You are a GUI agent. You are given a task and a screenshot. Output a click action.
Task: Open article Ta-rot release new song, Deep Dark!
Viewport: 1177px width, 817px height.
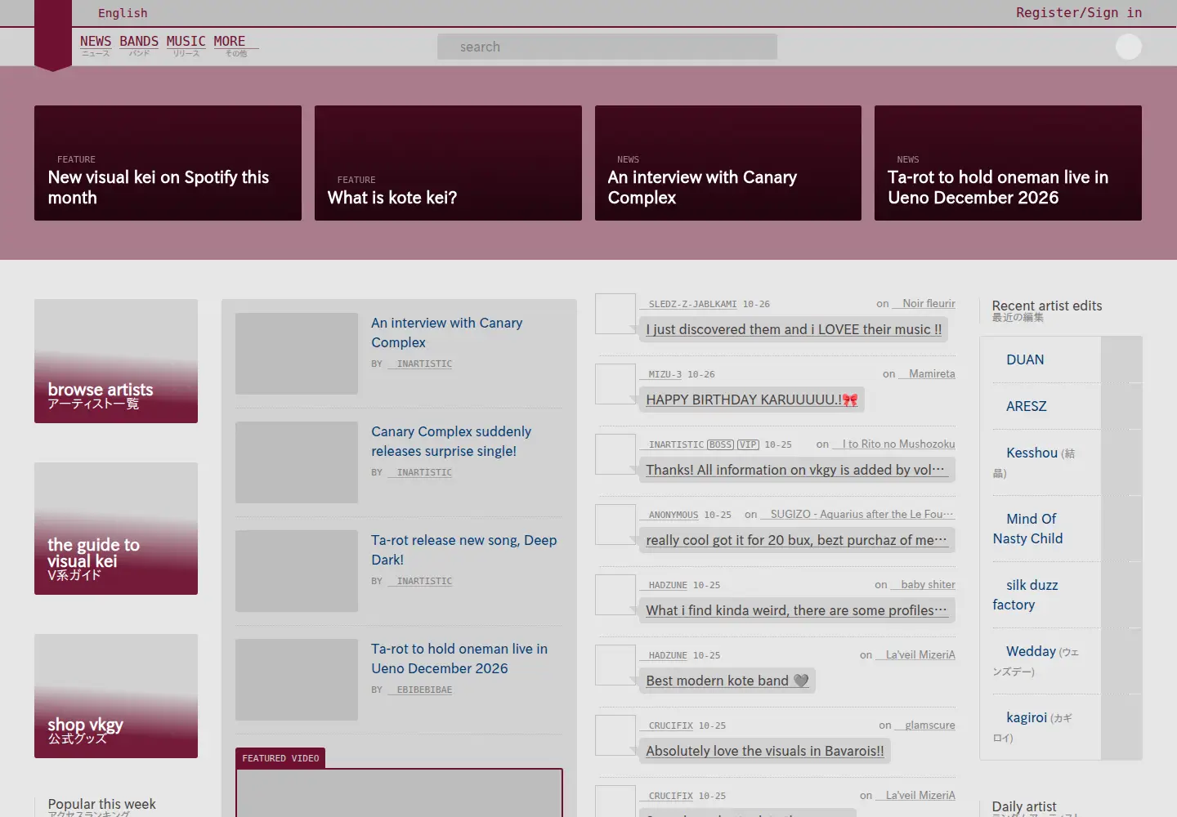tap(463, 550)
